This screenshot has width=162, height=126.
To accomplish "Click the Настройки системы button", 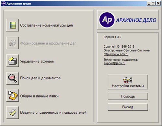I will [x=128, y=82].
